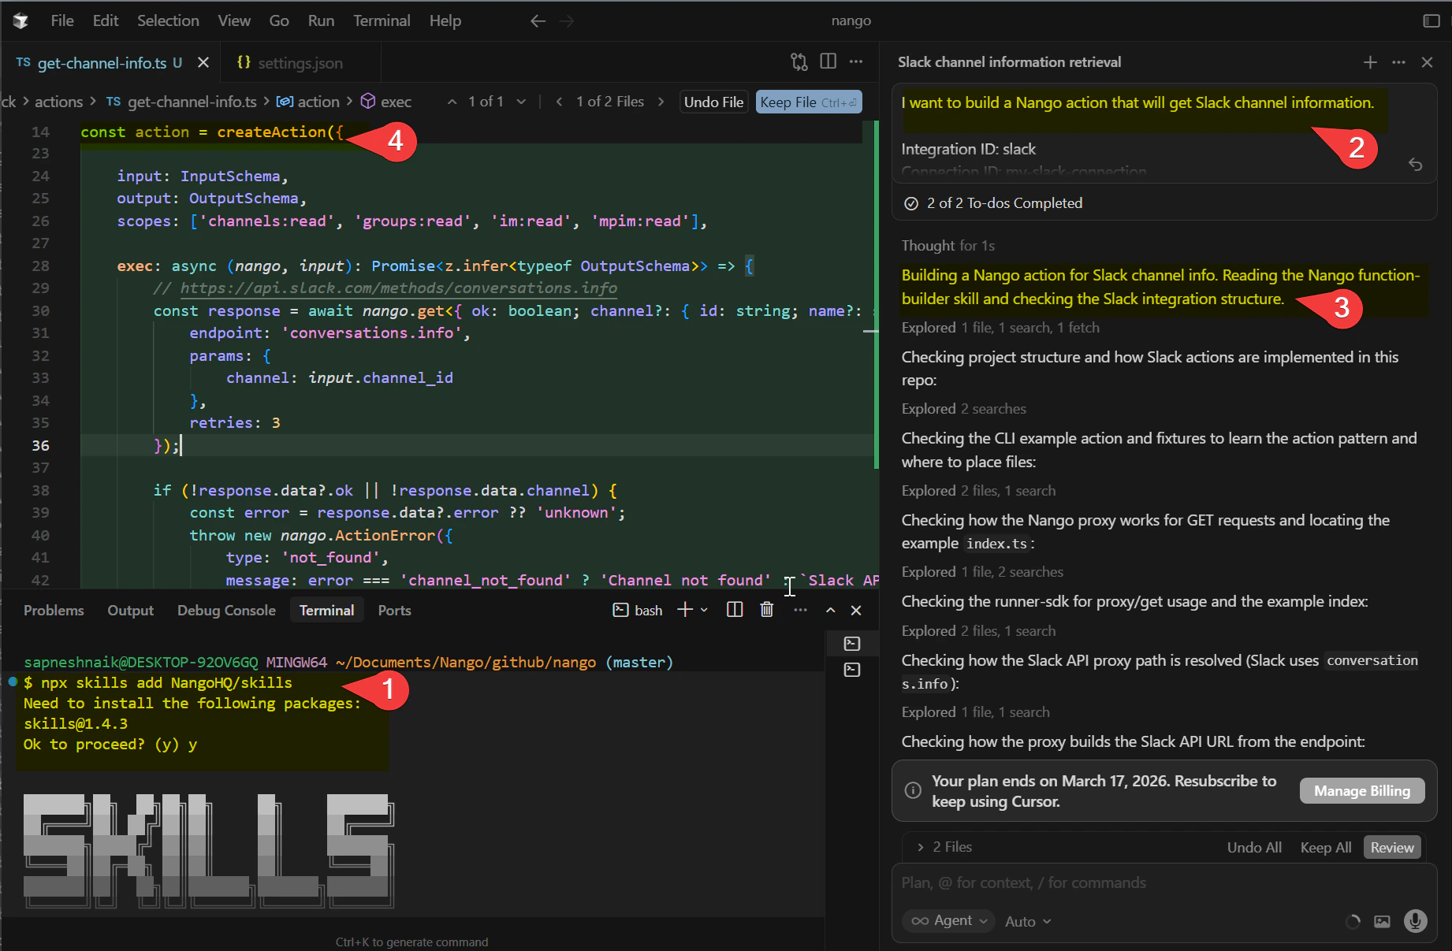Create a new terminal with the plus icon

(x=684, y=610)
